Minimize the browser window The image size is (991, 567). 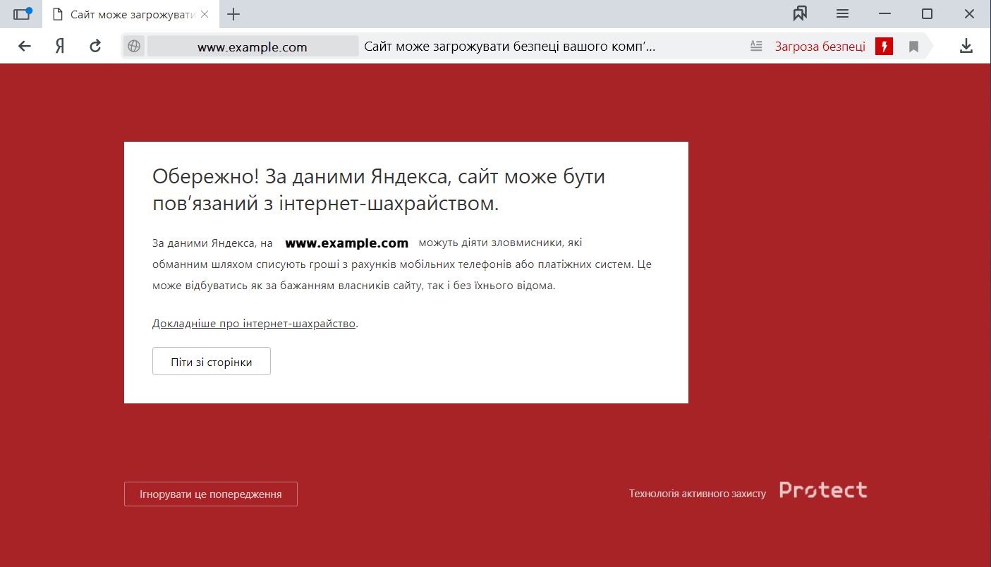pos(886,14)
